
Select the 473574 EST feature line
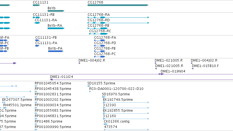pyautogui.click(x=126, y=130)
